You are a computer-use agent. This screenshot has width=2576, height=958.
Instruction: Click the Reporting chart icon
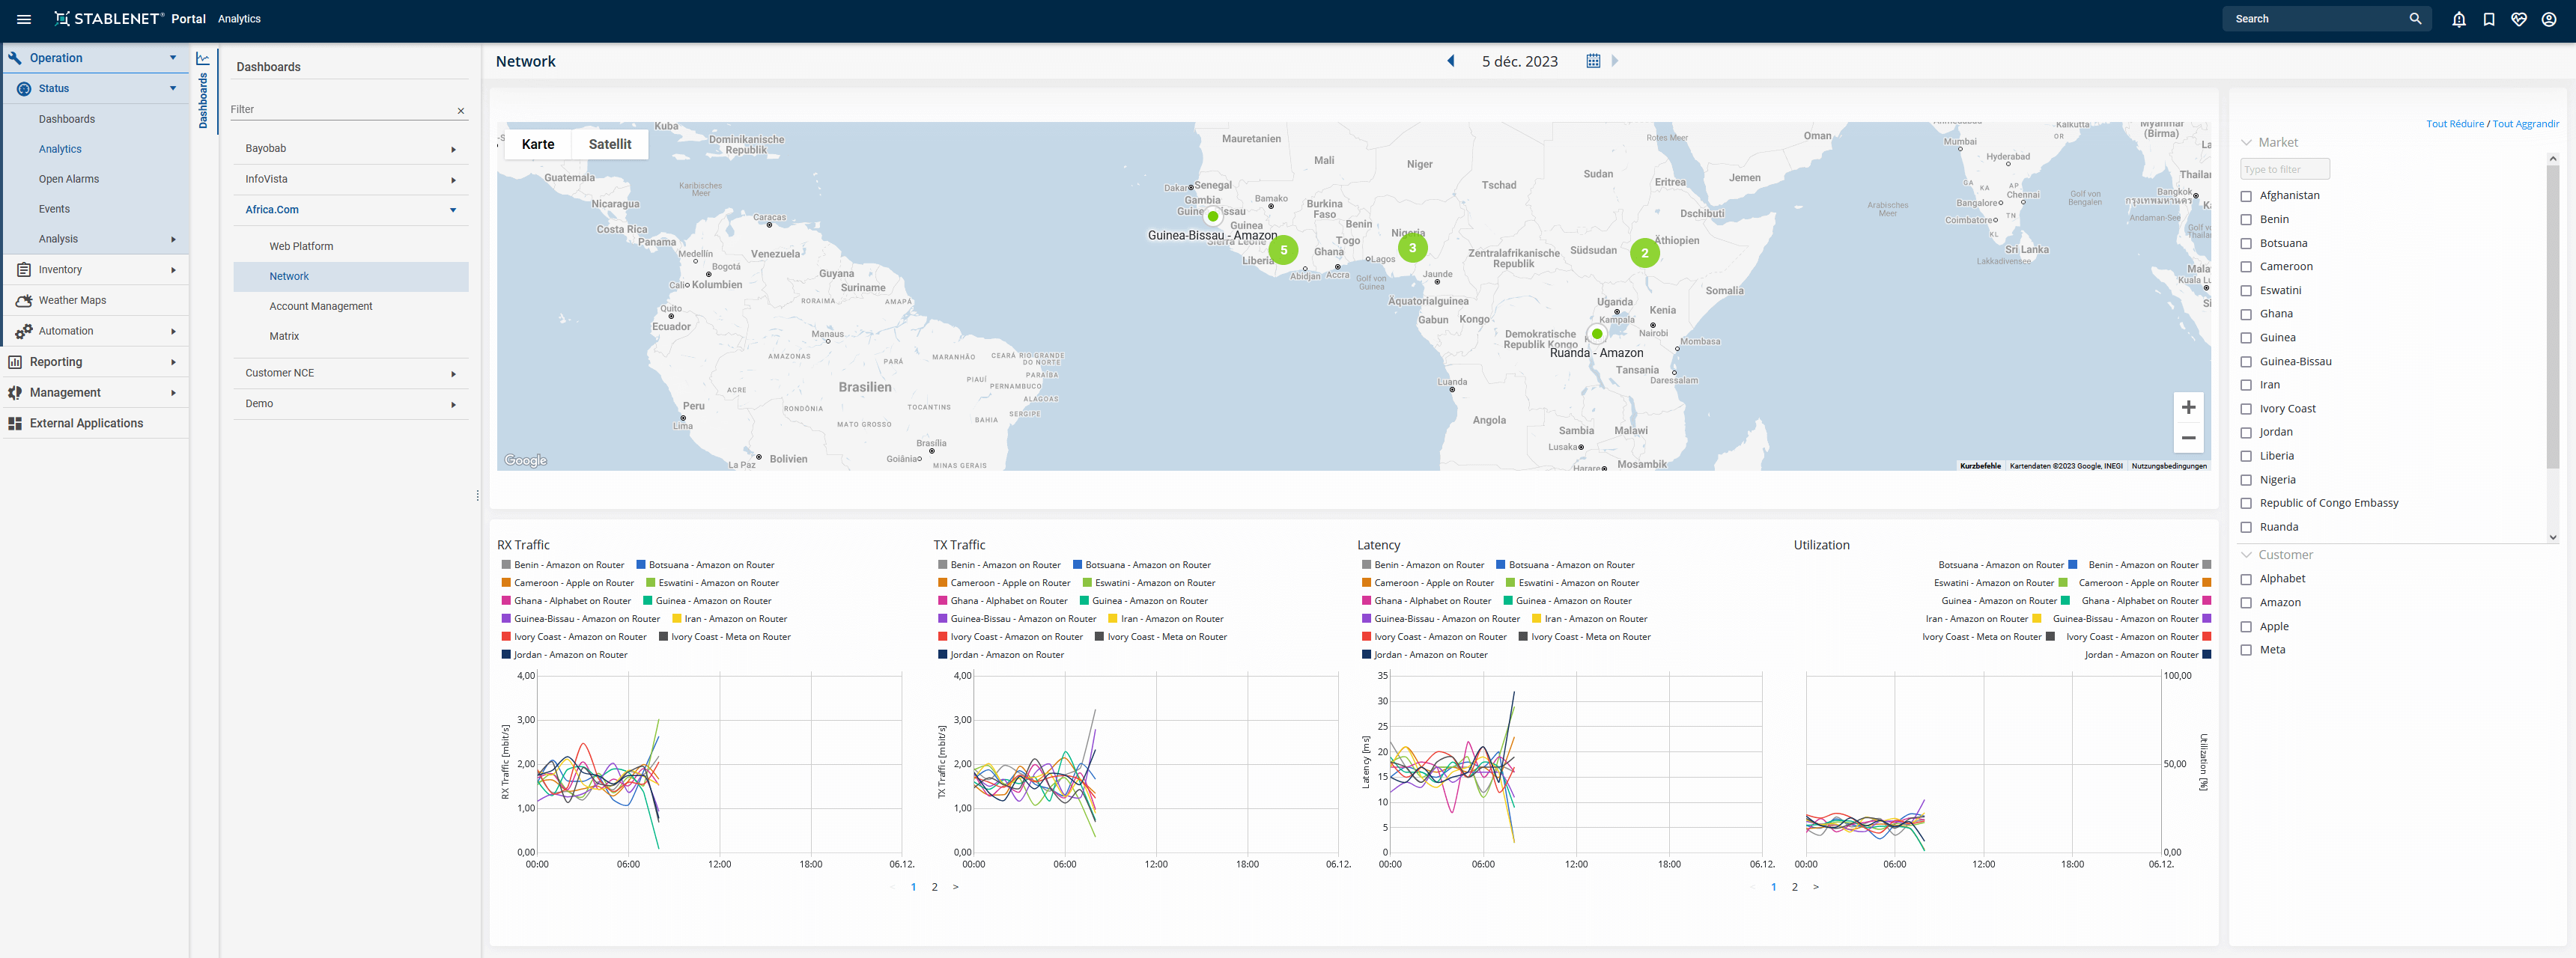tap(15, 363)
